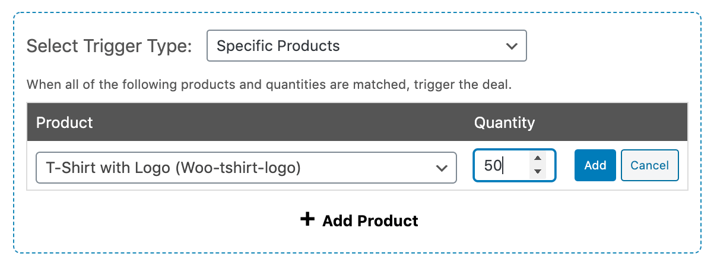Screen dimensions: 717x263
Task: Click the Select Trigger Type label
Action: [109, 46]
